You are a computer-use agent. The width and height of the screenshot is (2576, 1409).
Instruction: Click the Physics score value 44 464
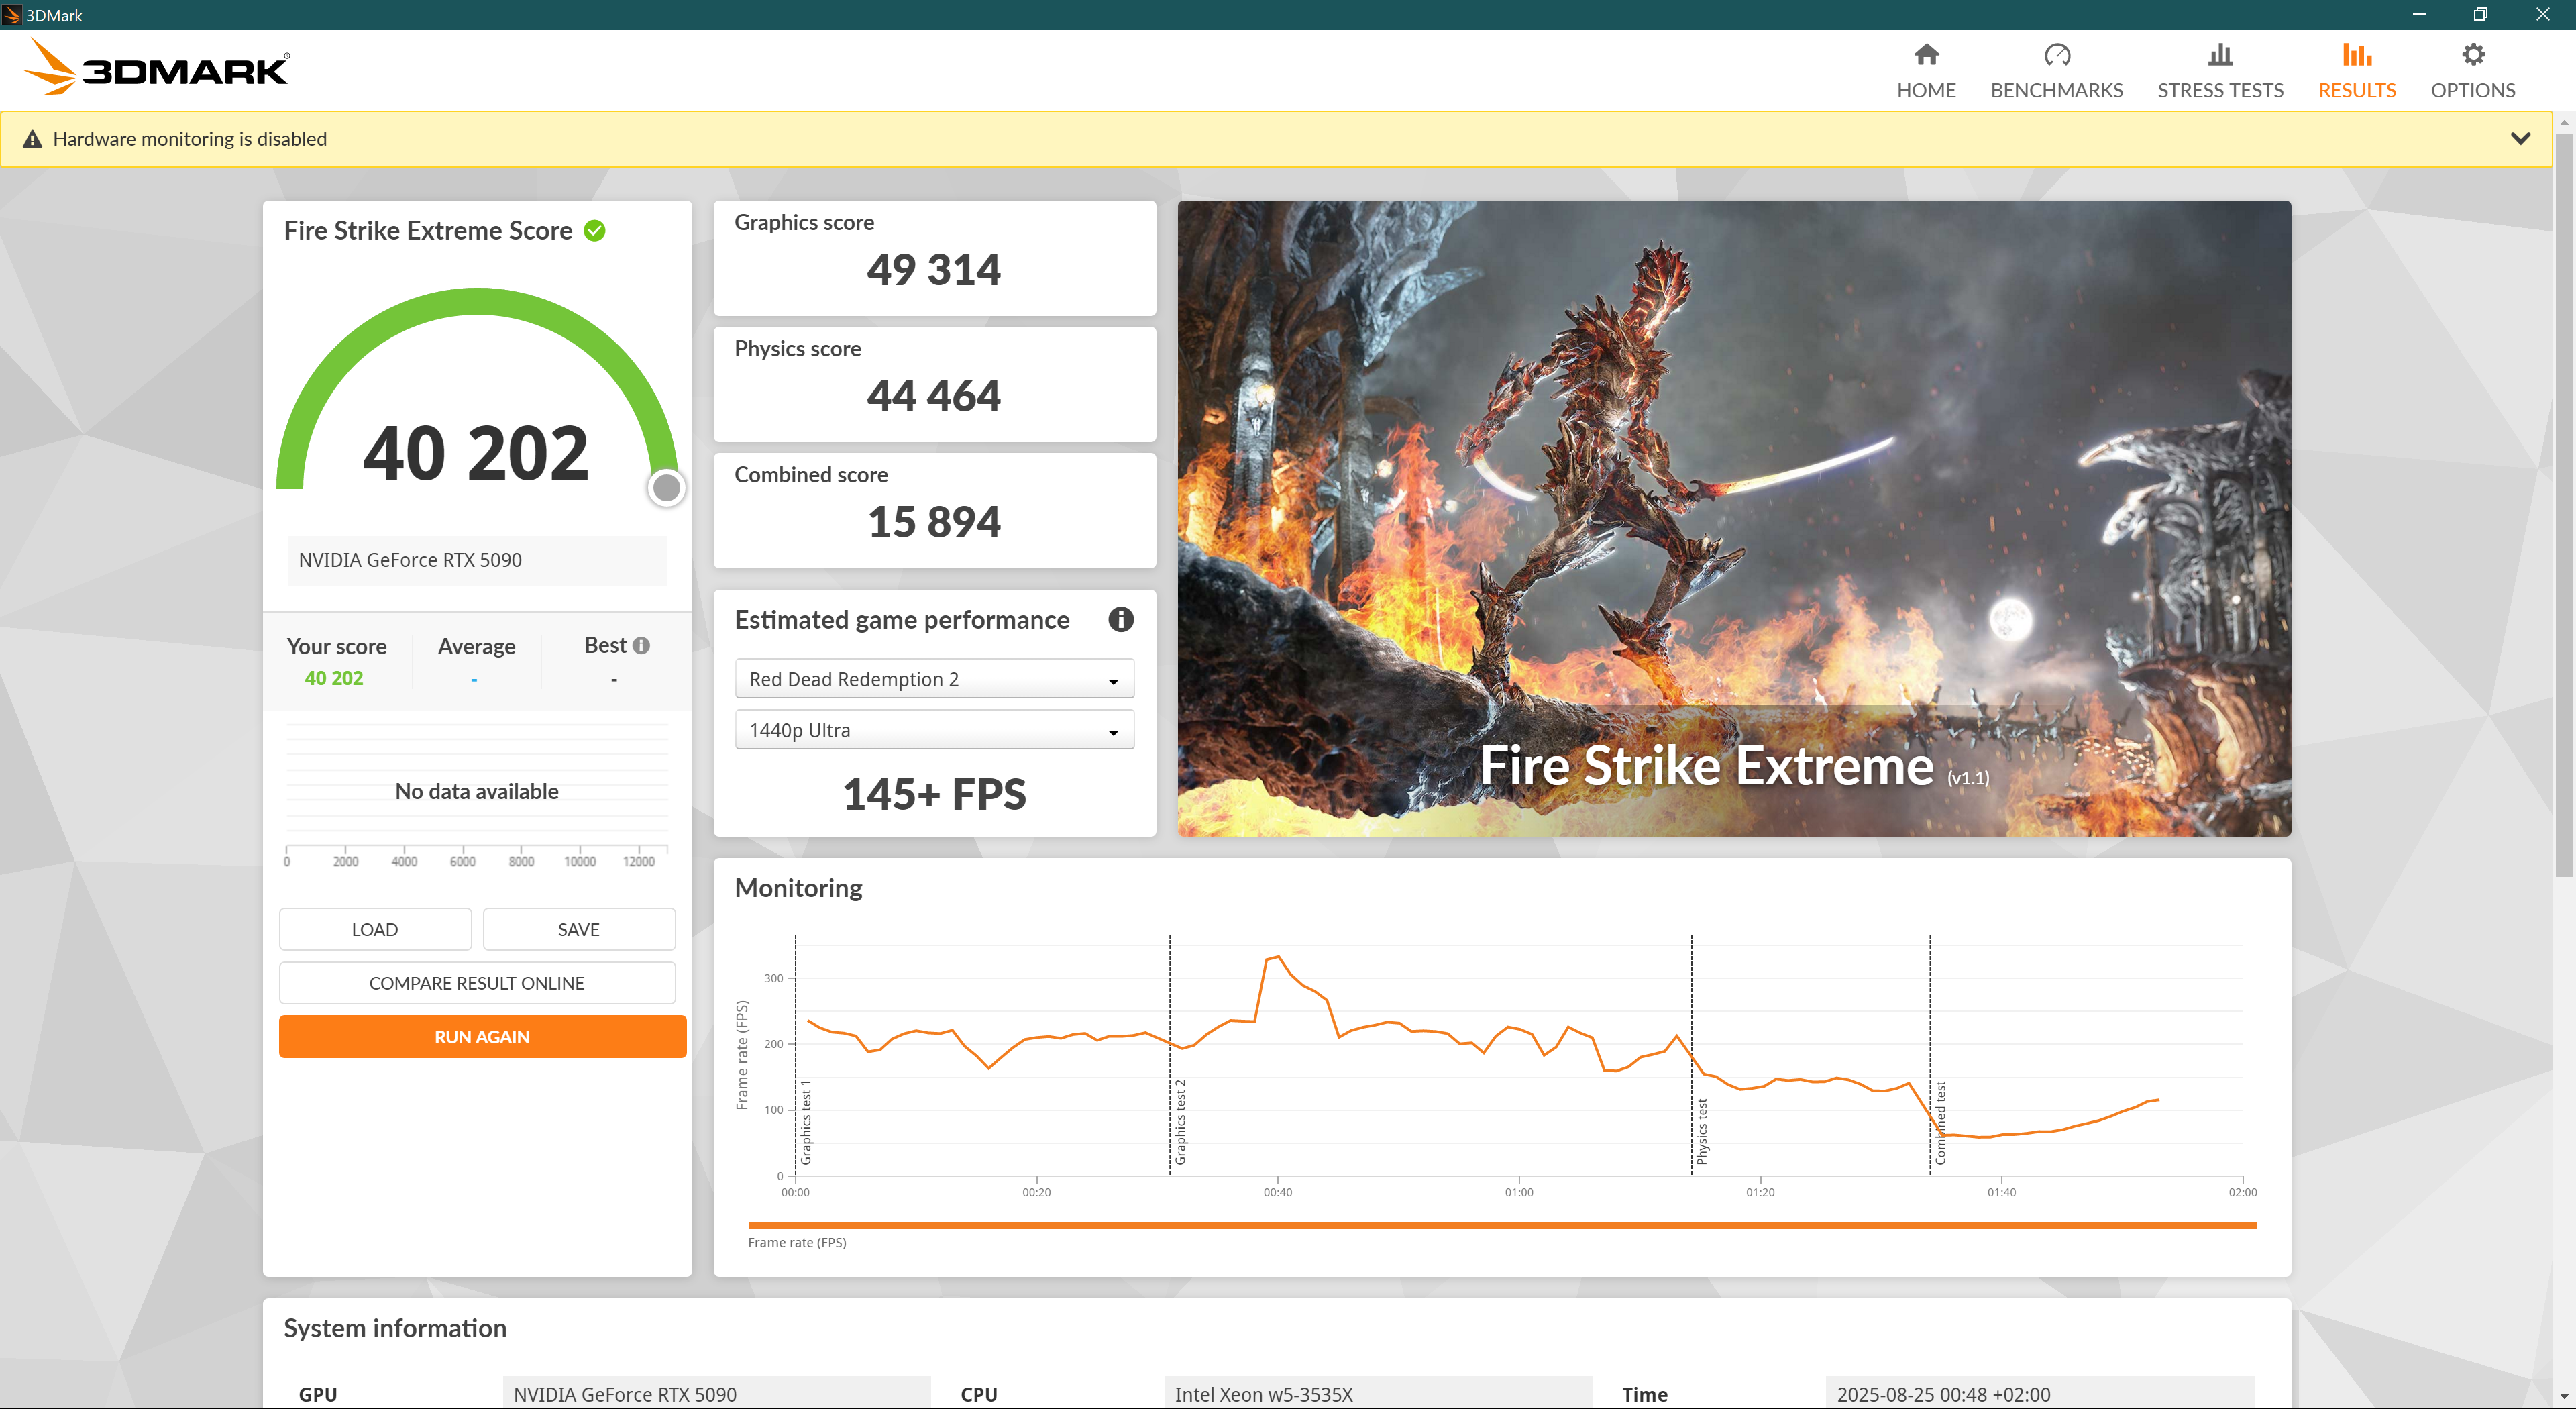(934, 396)
